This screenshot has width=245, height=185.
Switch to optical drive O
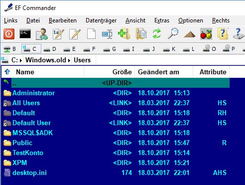(x=210, y=48)
